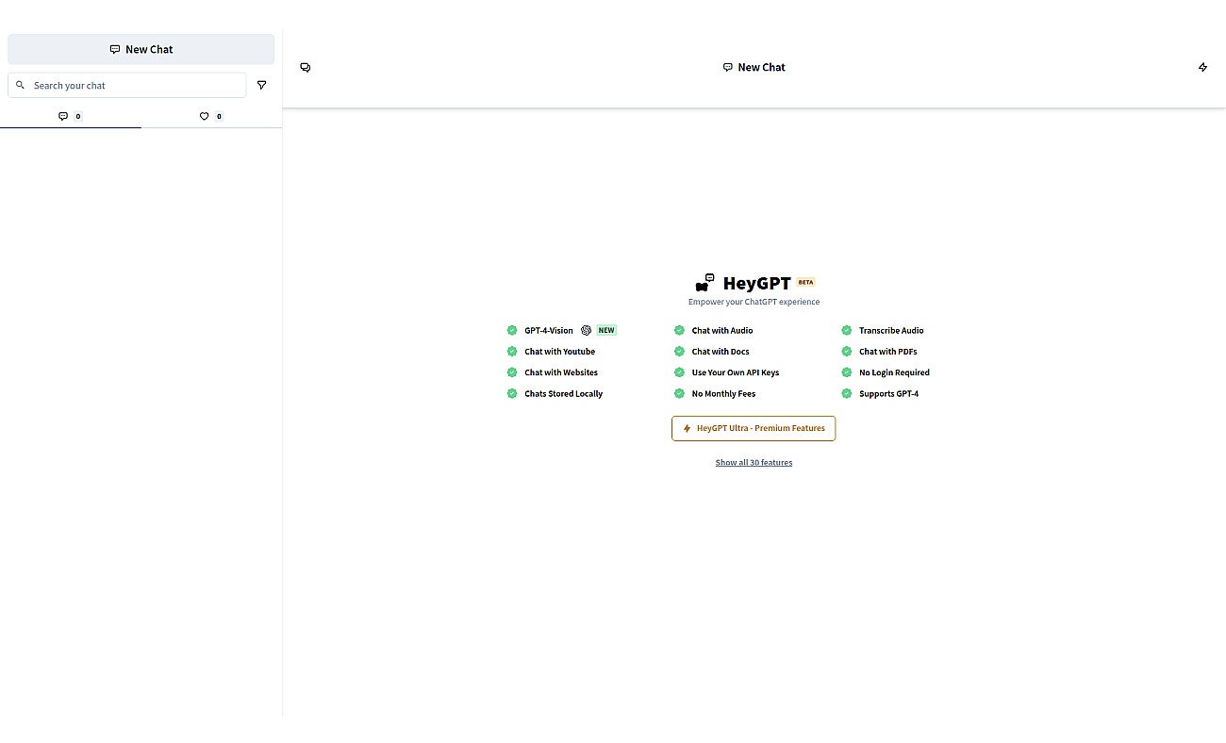
Task: Click the BETA badge next to HeyGPT
Action: coord(805,282)
